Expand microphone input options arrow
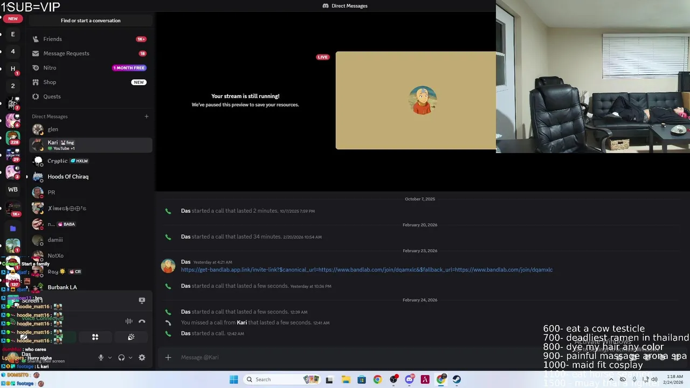 [x=110, y=357]
